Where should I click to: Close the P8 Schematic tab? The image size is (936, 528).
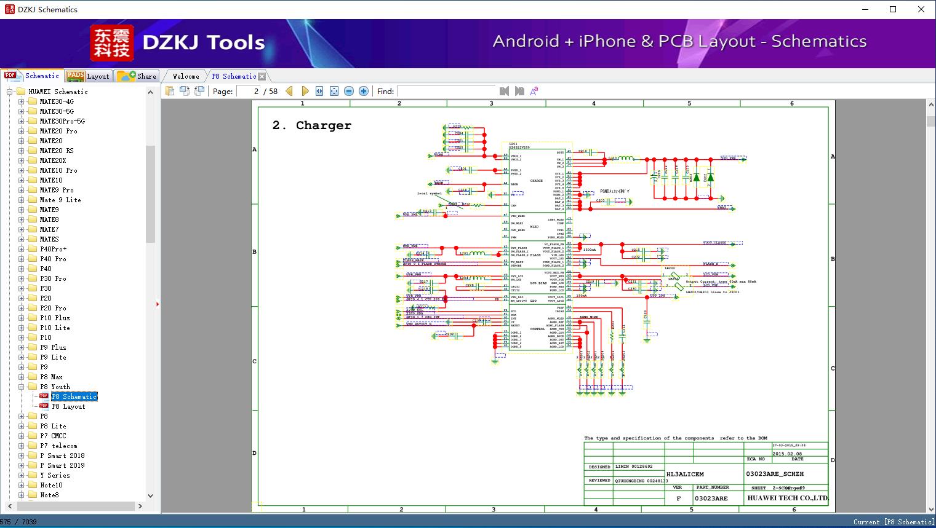(x=262, y=76)
